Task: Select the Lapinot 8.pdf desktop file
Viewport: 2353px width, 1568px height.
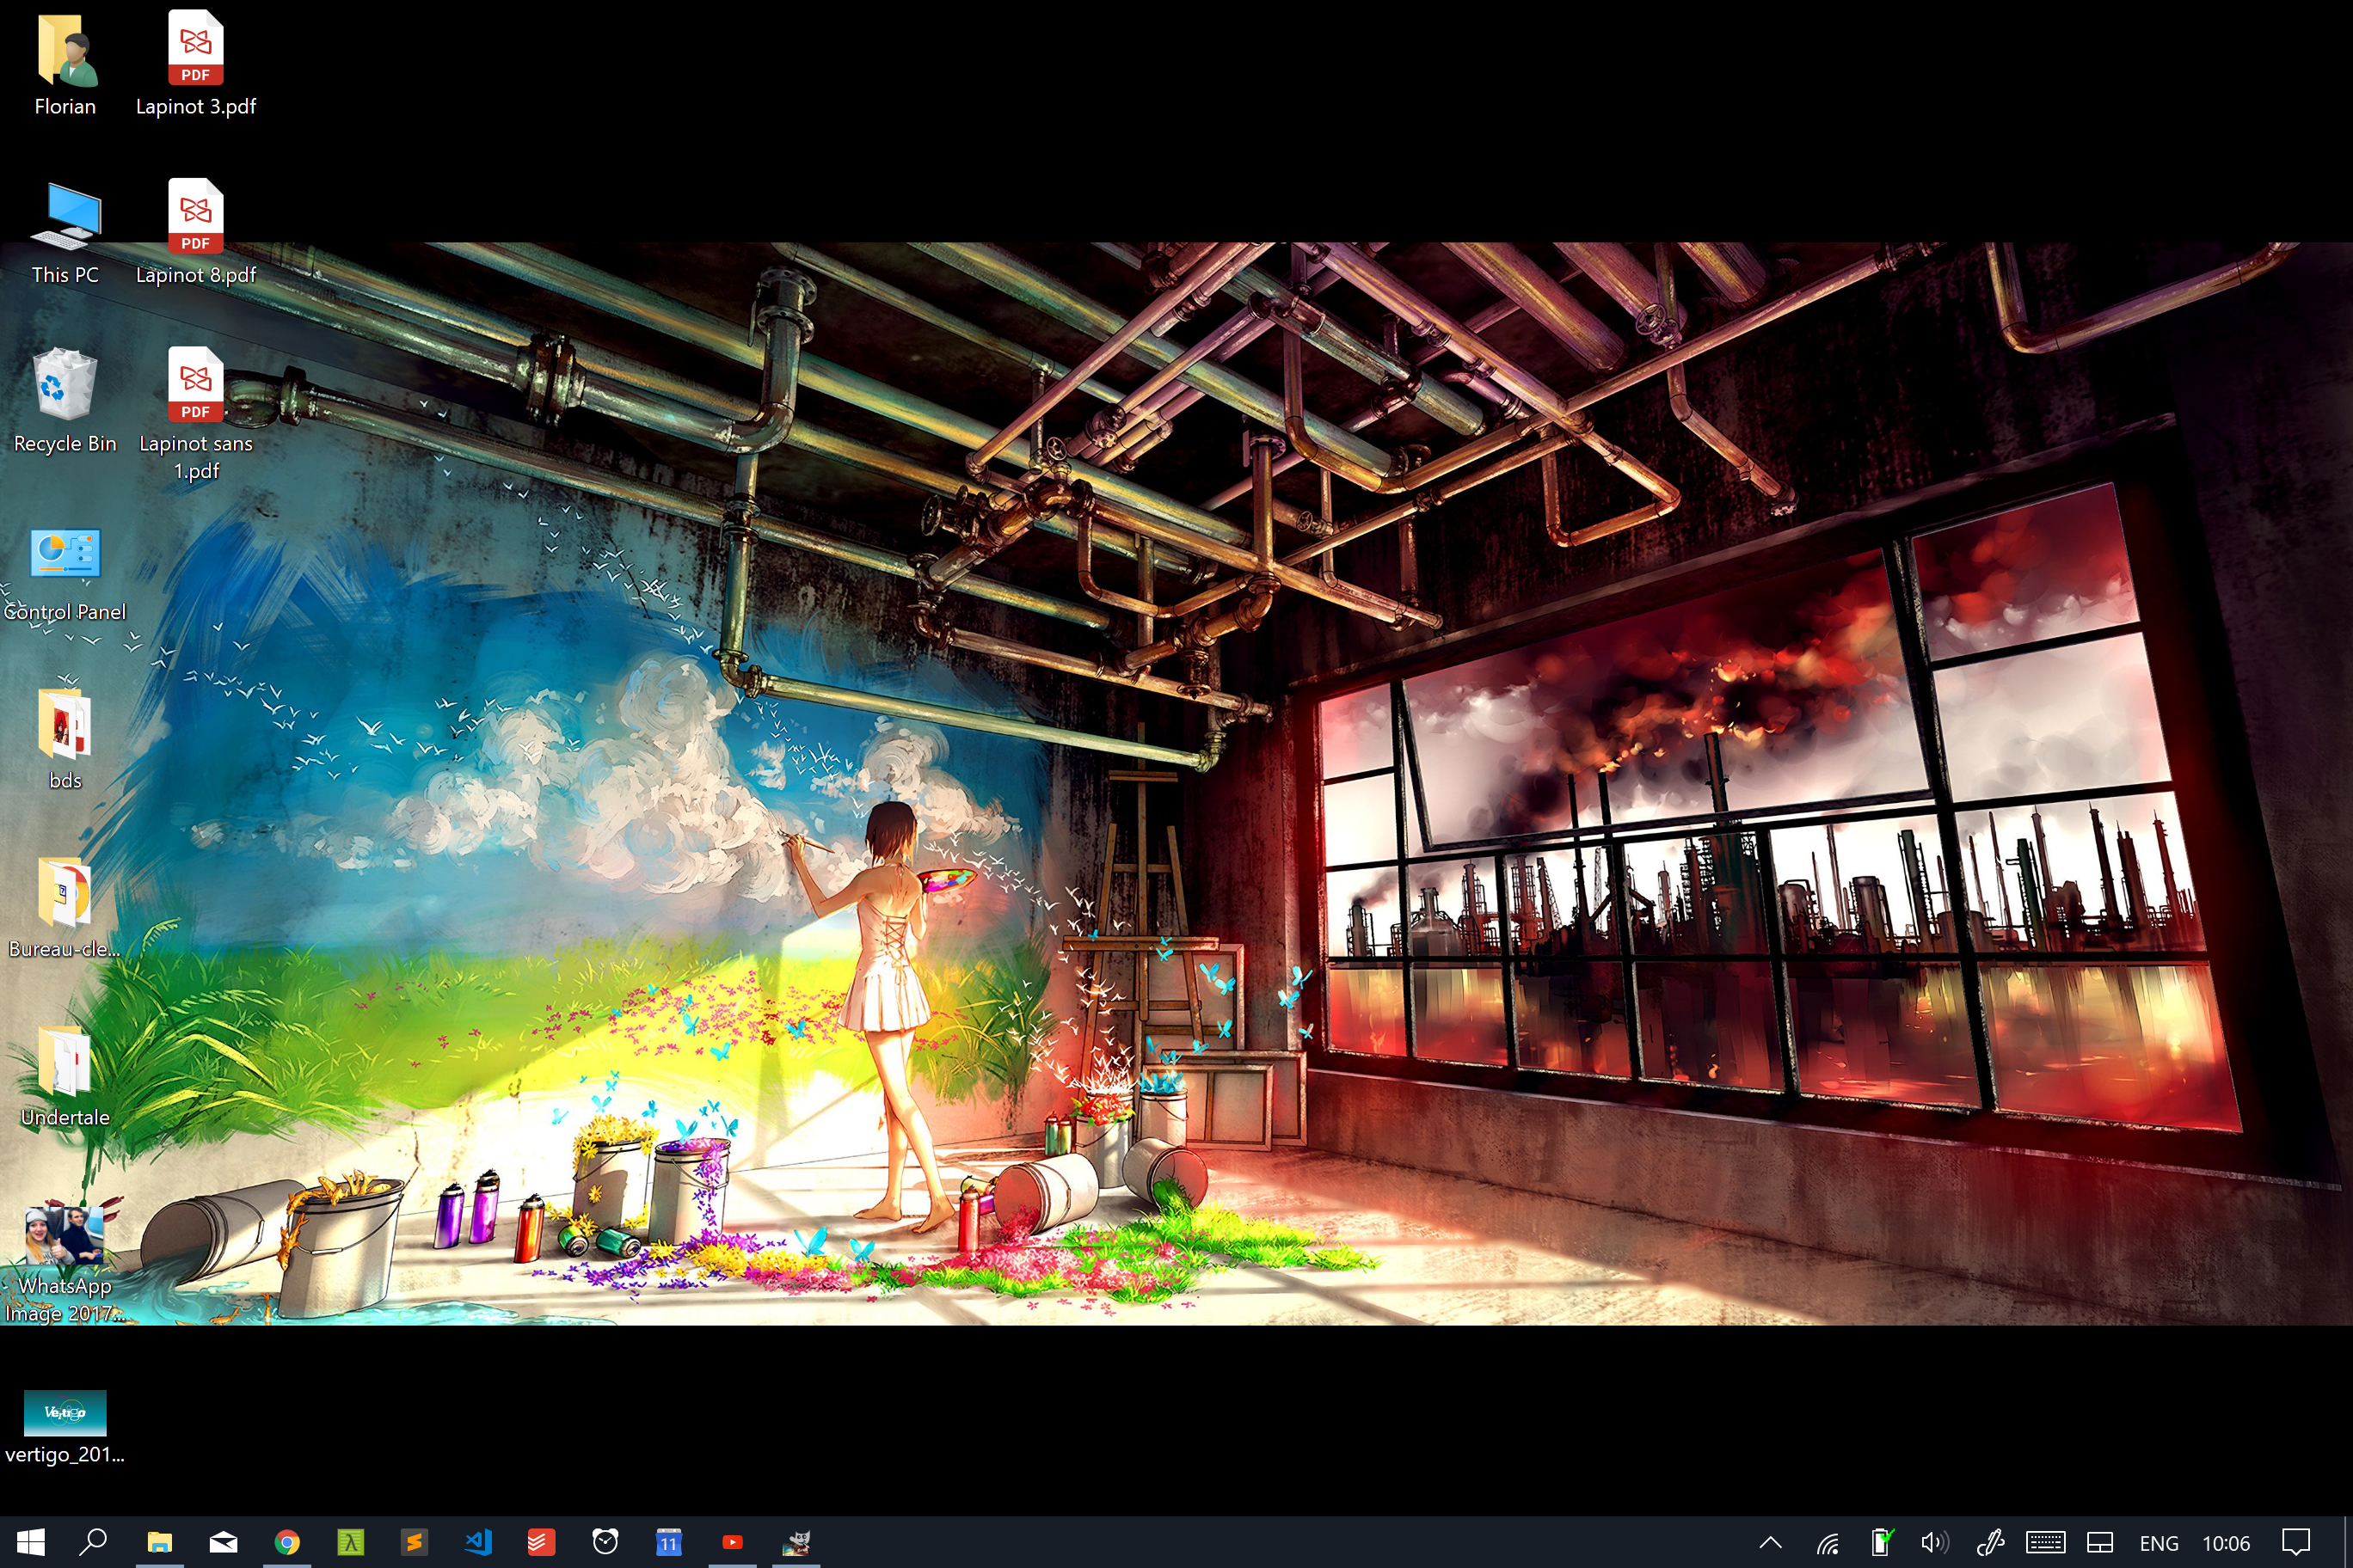Action: point(195,232)
